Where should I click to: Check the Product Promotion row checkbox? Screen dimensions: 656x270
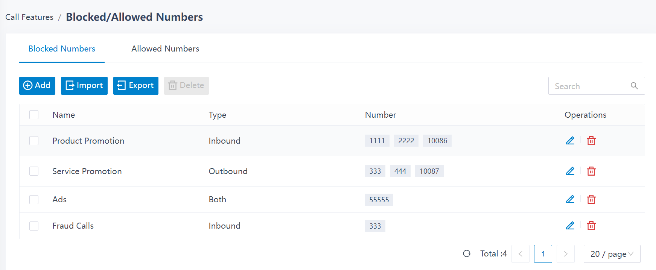click(x=34, y=141)
